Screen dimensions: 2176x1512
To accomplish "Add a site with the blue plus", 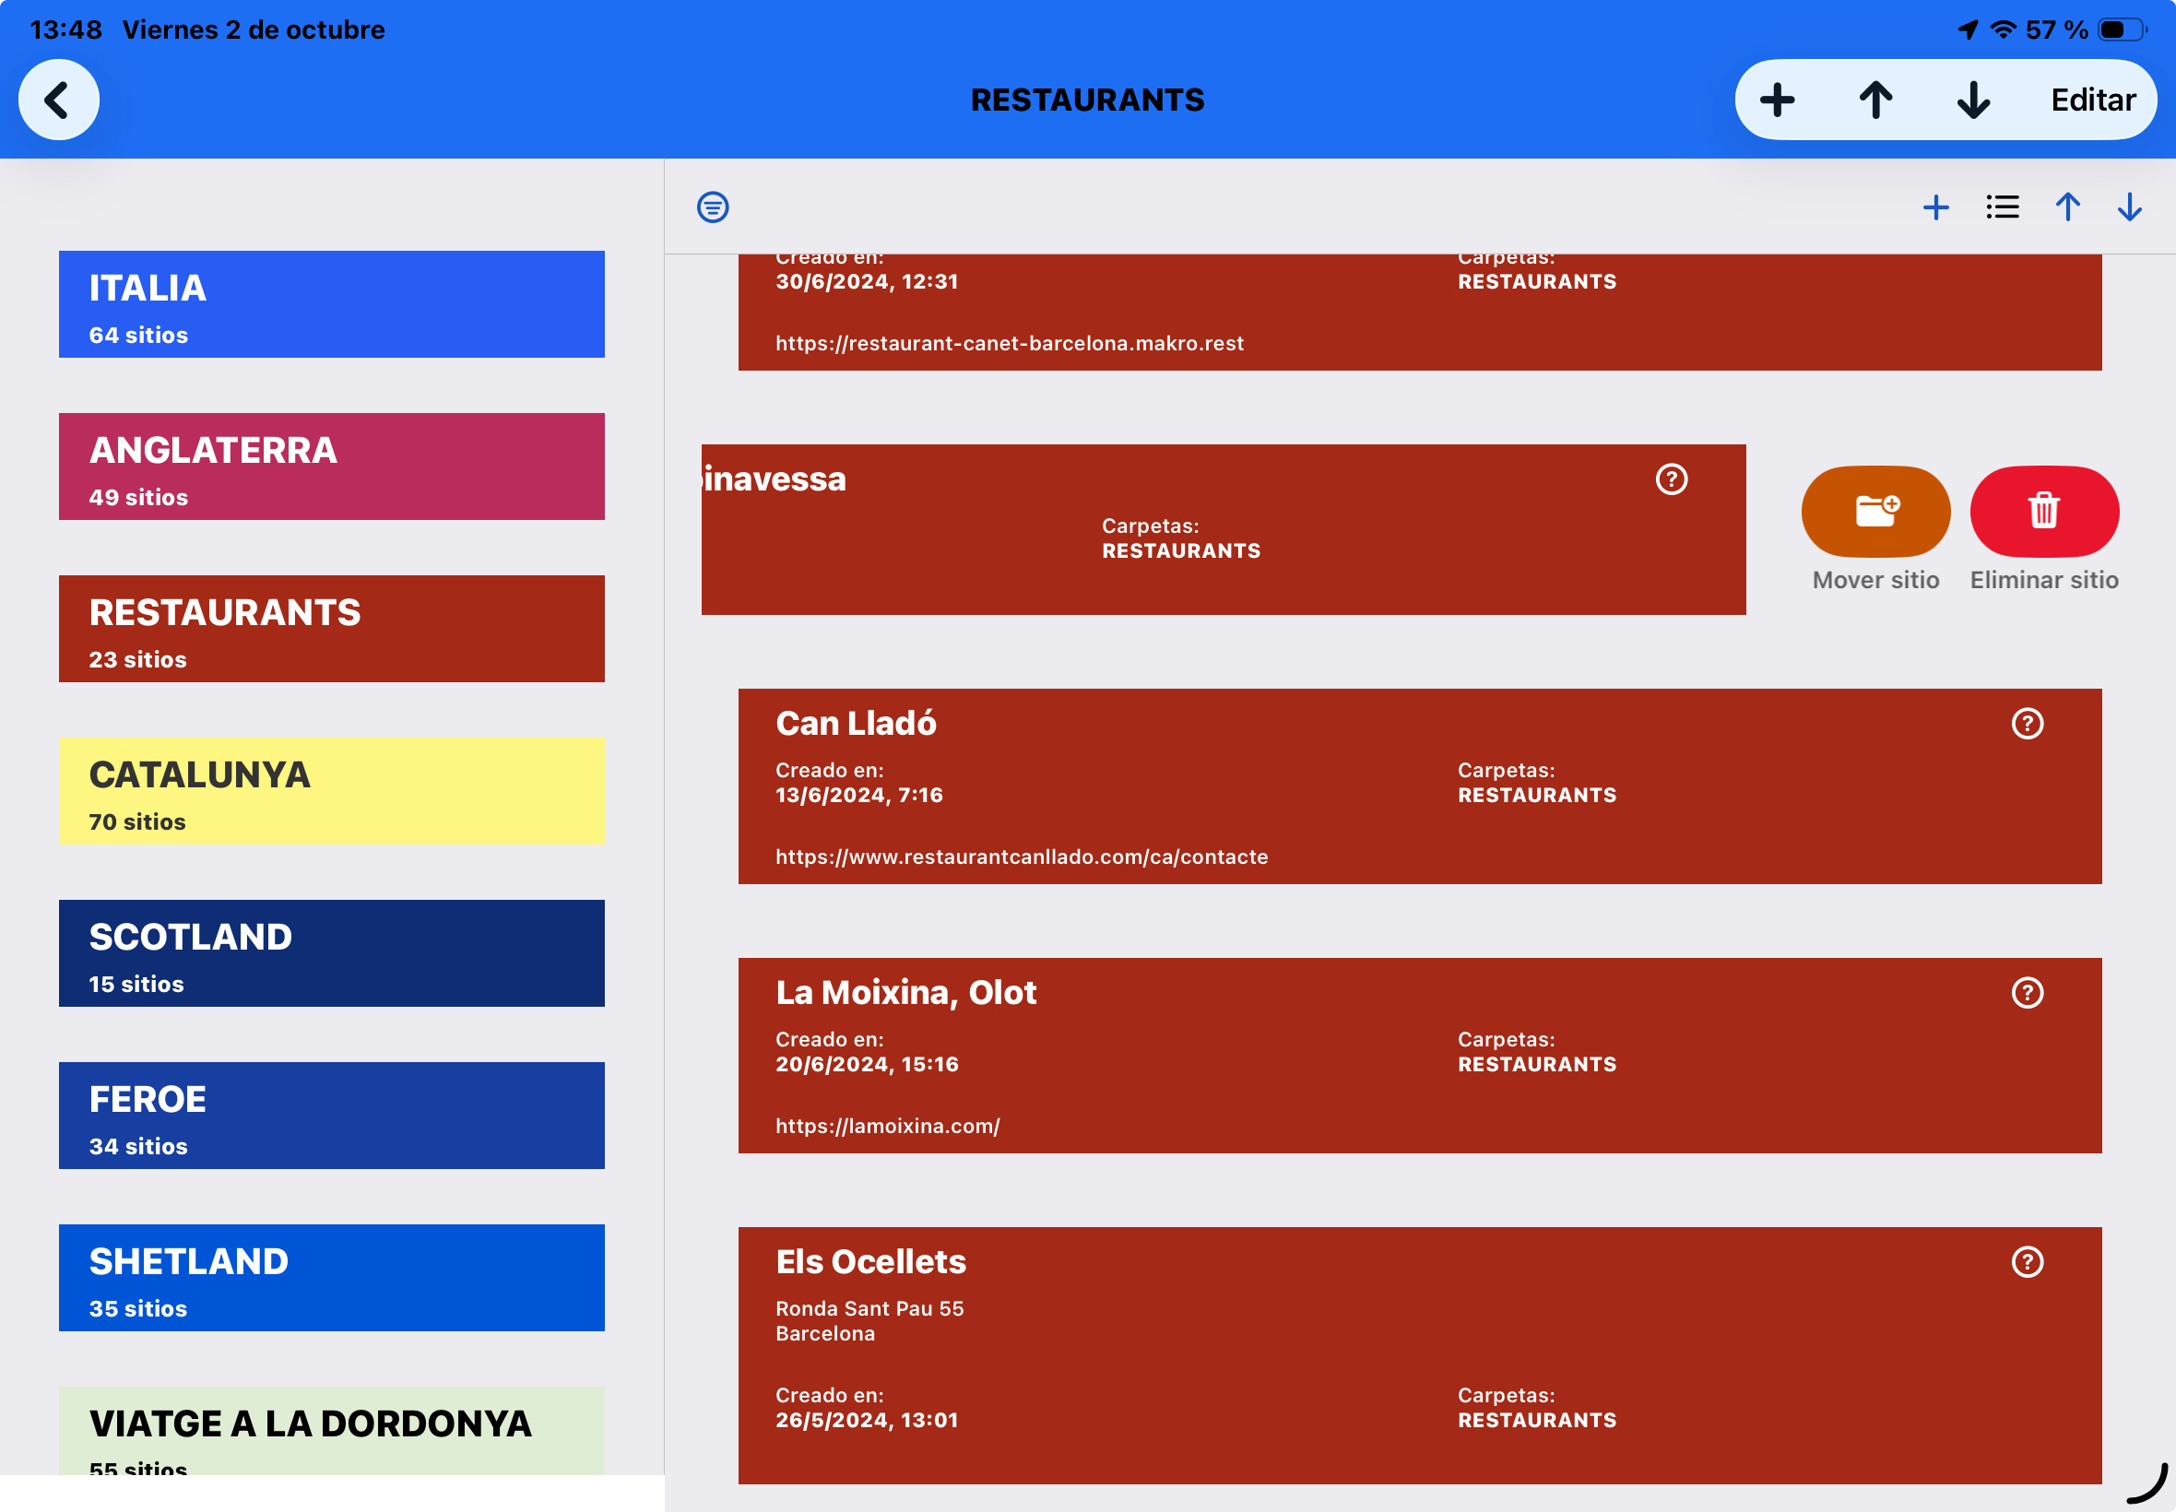I will pyautogui.click(x=1936, y=207).
